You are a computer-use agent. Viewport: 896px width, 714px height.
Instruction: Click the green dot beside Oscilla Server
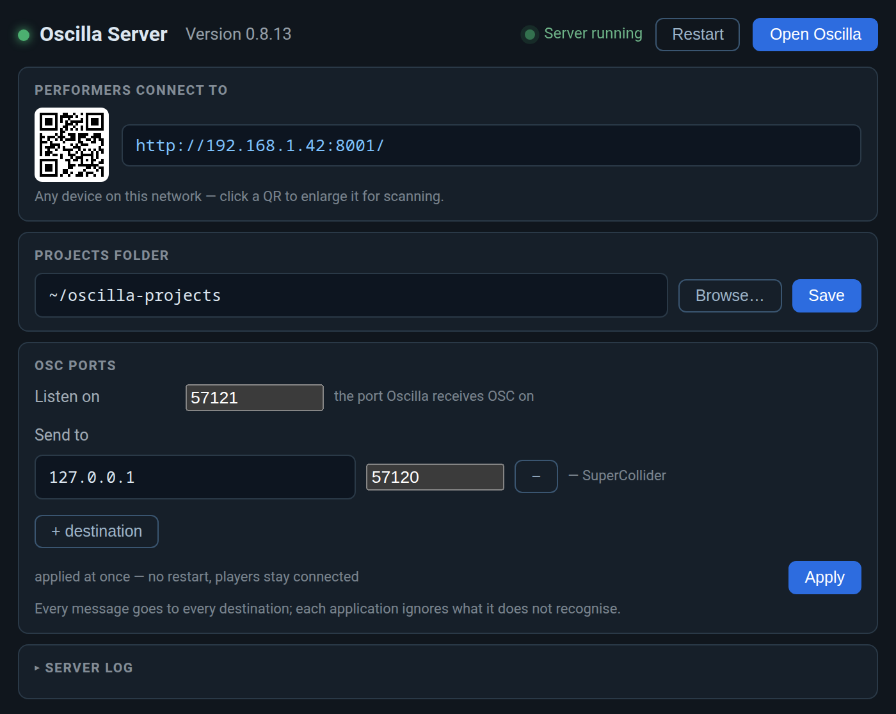tap(24, 35)
